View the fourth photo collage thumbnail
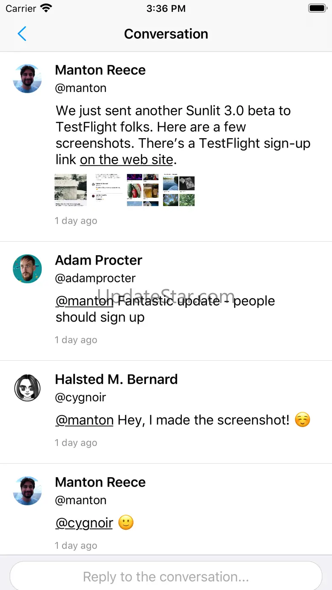Viewport: 332px width, 590px height. click(179, 190)
